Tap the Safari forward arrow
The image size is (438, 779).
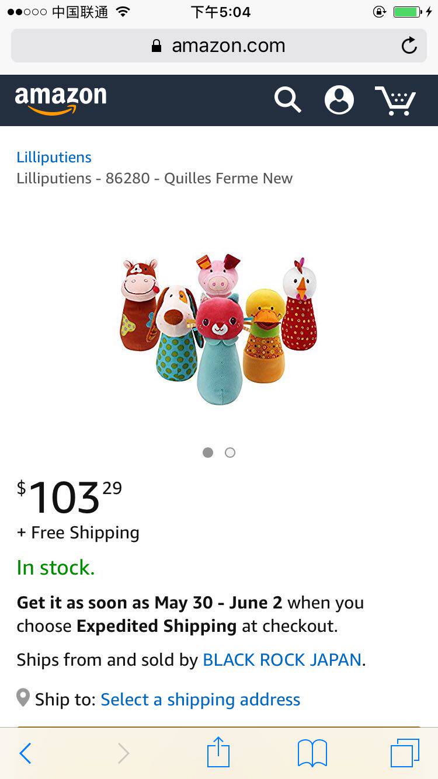click(x=123, y=753)
